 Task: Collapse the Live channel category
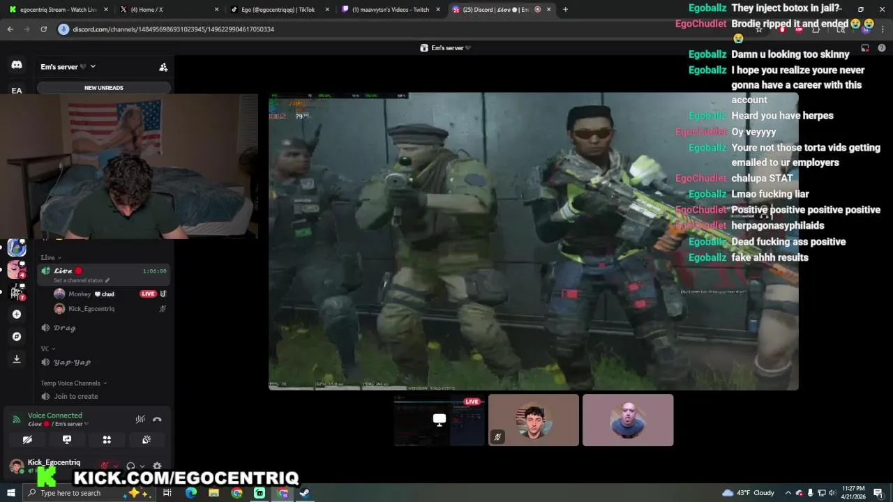coord(51,257)
